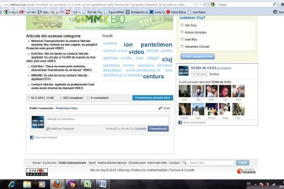Viewport: 284px width, 189px height.
Task: Switch to Firefox in the taskbar
Action: tap(57, 184)
